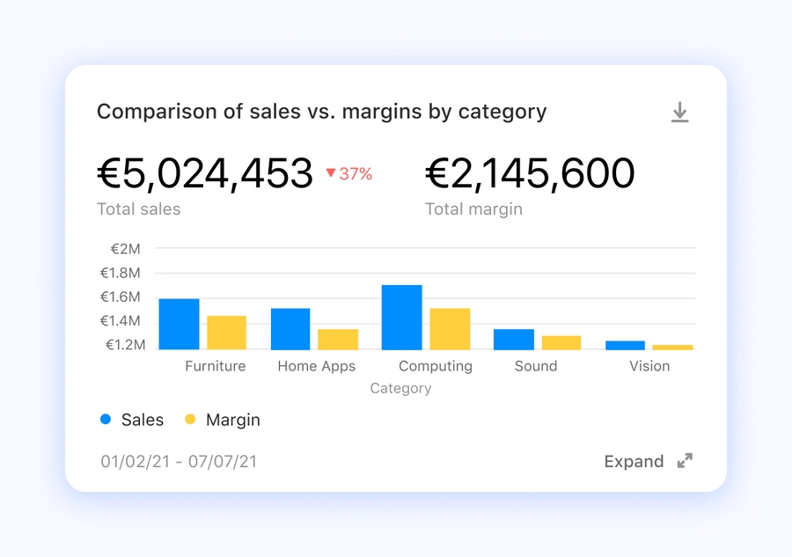Click the download icon in card header
This screenshot has height=557, width=792.
coord(679,113)
